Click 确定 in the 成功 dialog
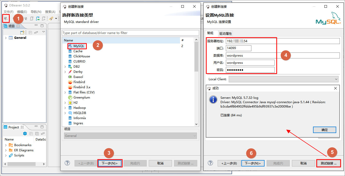 click(325, 130)
